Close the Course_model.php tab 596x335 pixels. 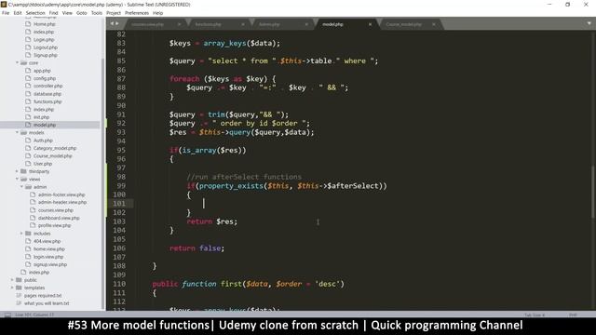click(434, 24)
